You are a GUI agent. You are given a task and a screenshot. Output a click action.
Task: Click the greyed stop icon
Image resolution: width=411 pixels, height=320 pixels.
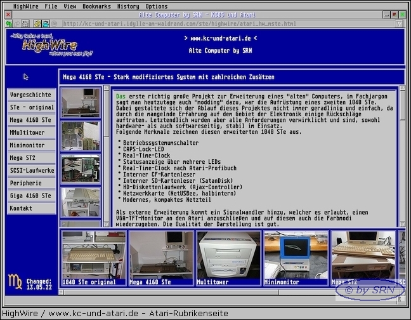coord(54,24)
